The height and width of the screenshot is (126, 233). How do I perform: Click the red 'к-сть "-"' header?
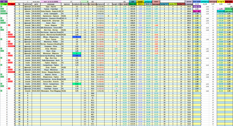181,4
